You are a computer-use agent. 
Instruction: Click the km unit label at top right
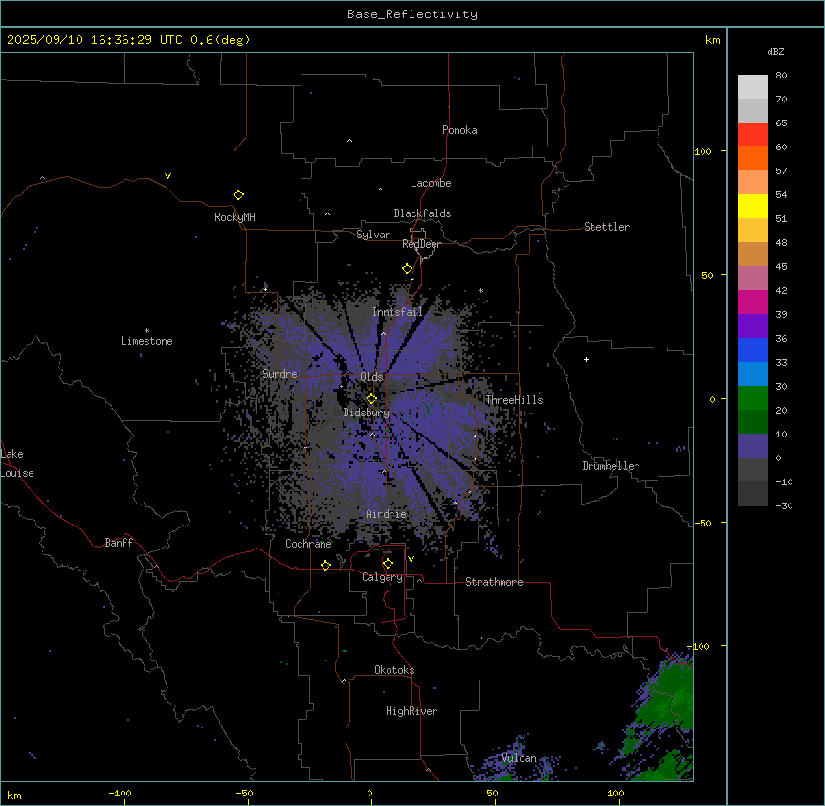click(713, 40)
